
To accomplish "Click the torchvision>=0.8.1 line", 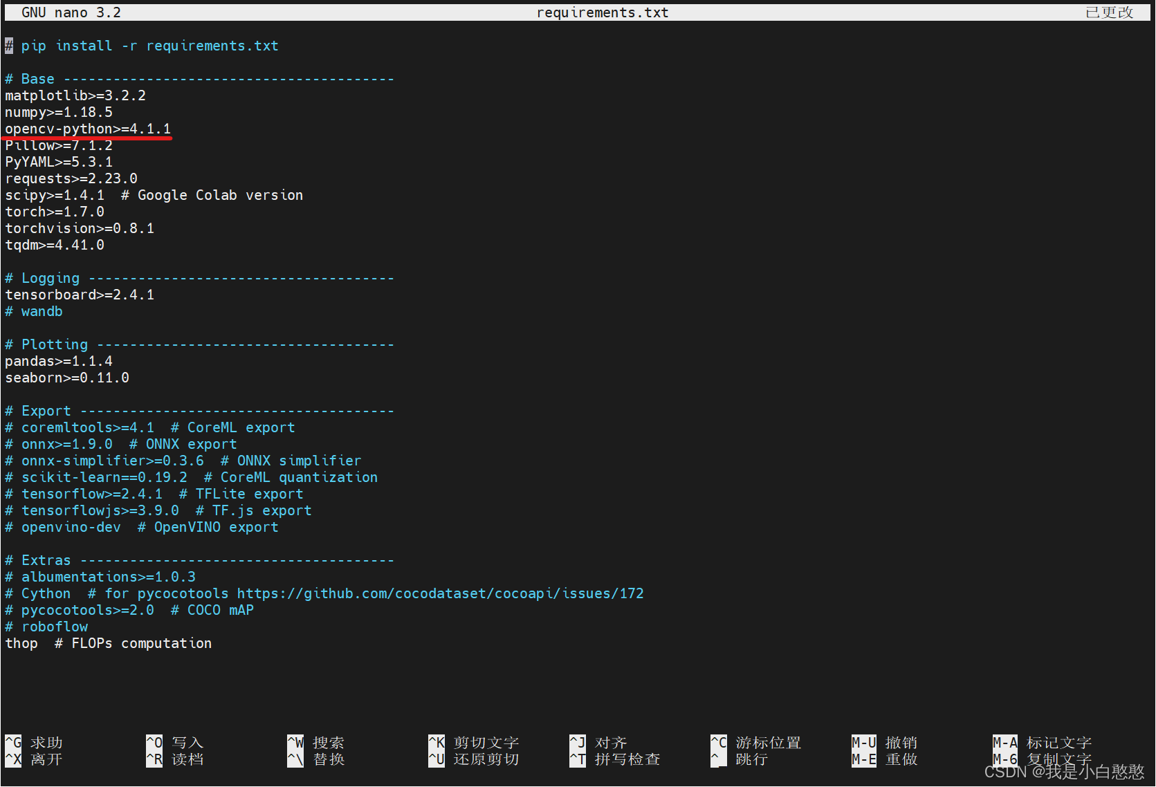I will click(80, 228).
